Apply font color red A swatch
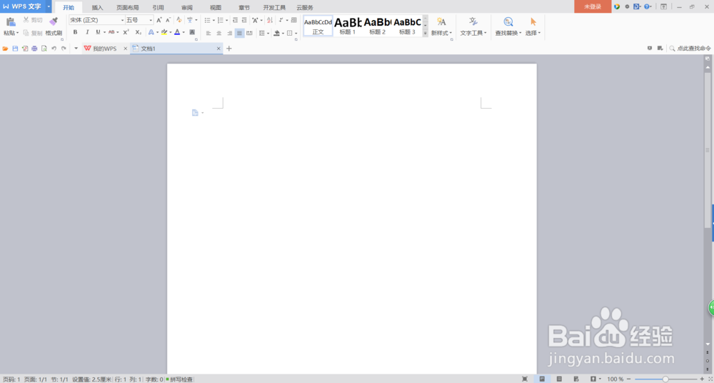The height and width of the screenshot is (383, 714). pyautogui.click(x=178, y=32)
